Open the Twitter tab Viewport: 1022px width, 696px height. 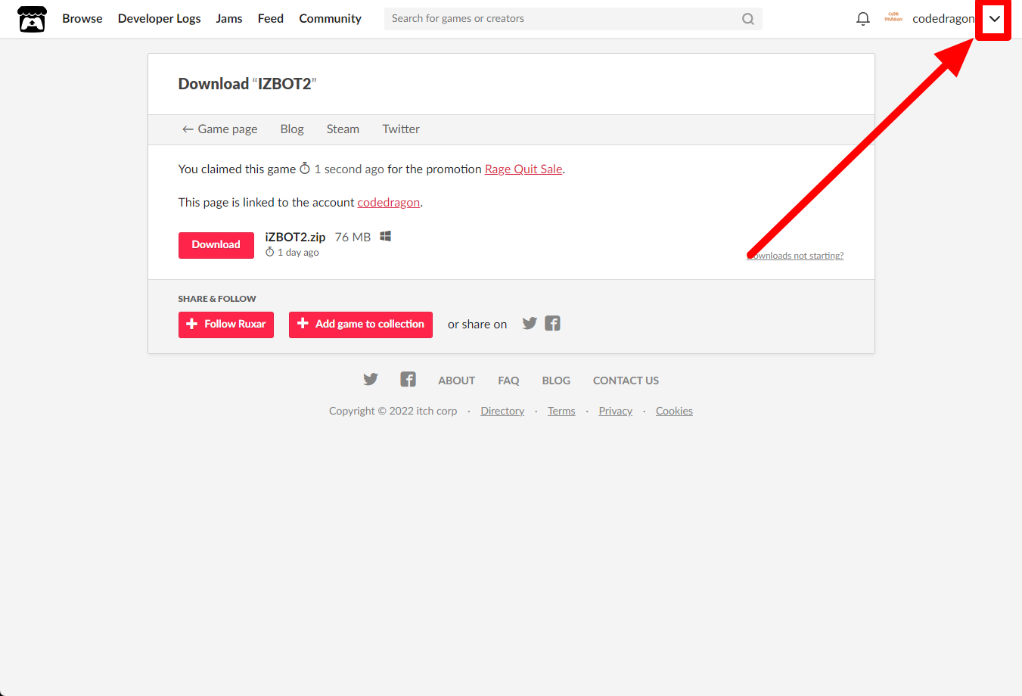tap(401, 129)
